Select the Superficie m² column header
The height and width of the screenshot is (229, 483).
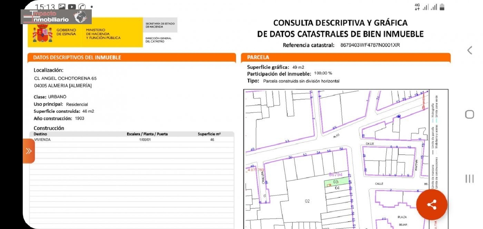(x=209, y=134)
